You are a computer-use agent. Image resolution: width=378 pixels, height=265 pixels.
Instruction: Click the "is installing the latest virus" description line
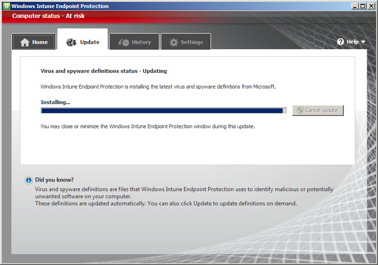click(x=158, y=87)
